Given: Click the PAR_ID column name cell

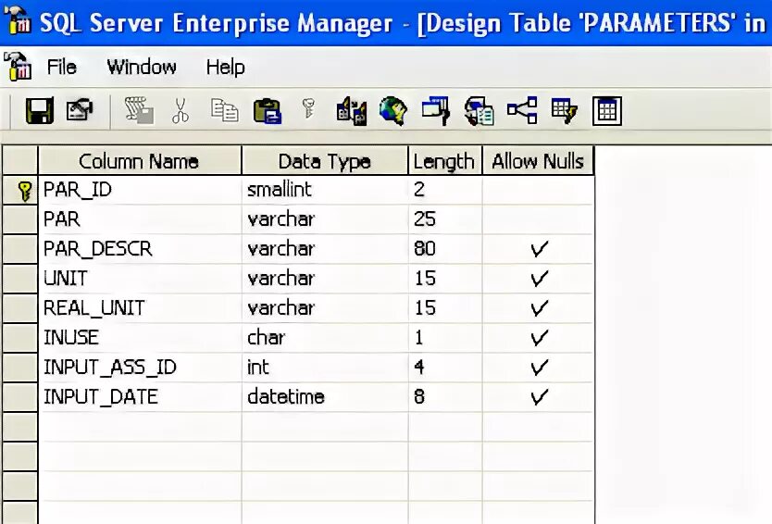Looking at the screenshot, I should pyautogui.click(x=140, y=190).
